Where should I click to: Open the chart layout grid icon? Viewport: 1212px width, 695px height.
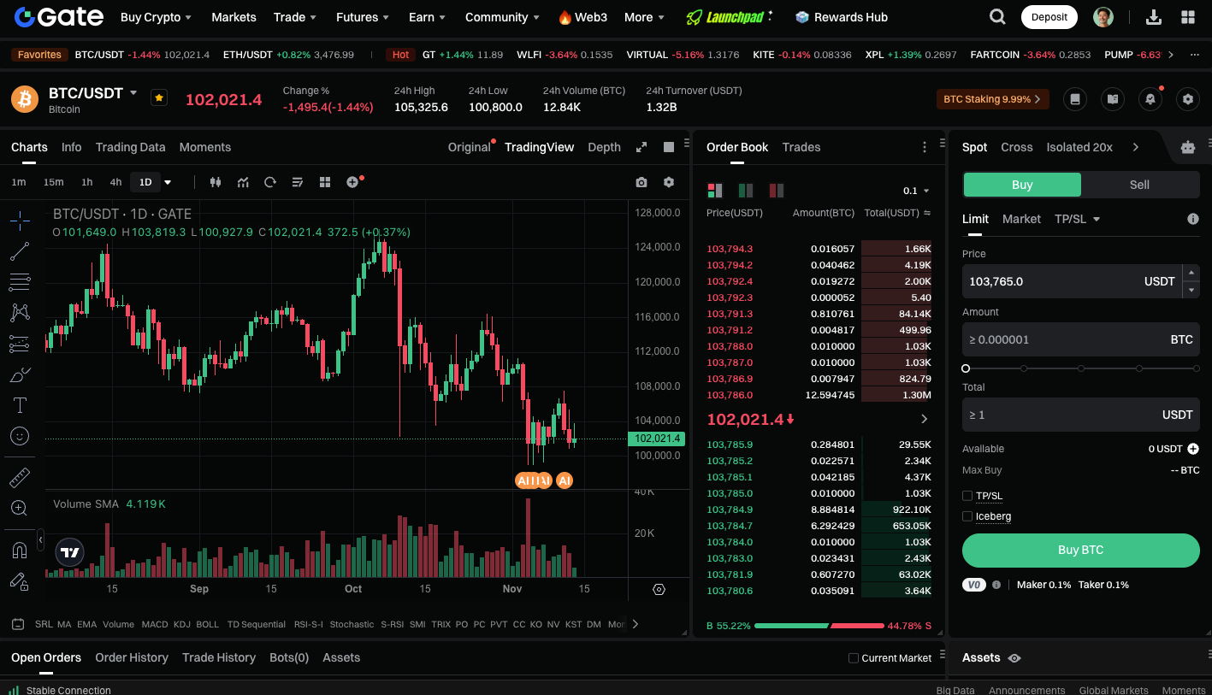coord(325,182)
